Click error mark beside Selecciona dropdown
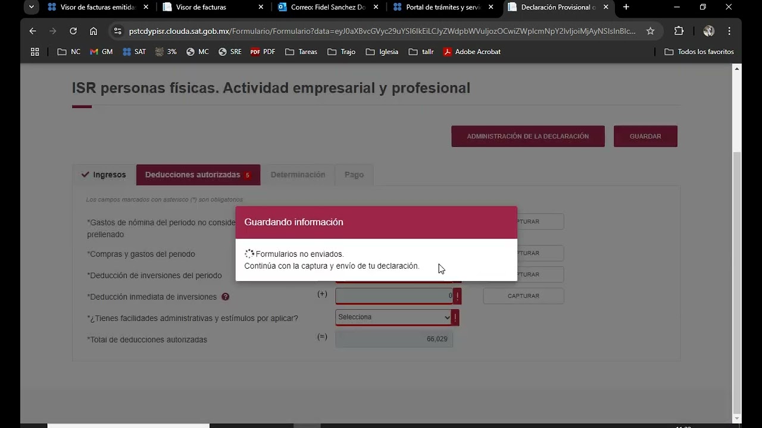Screen dimensions: 762x428 click(x=455, y=317)
